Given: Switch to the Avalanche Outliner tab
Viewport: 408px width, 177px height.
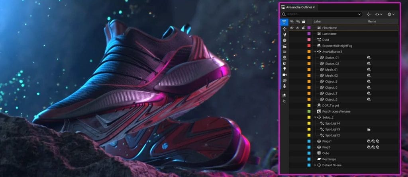Looking at the screenshot, I should (298, 7).
